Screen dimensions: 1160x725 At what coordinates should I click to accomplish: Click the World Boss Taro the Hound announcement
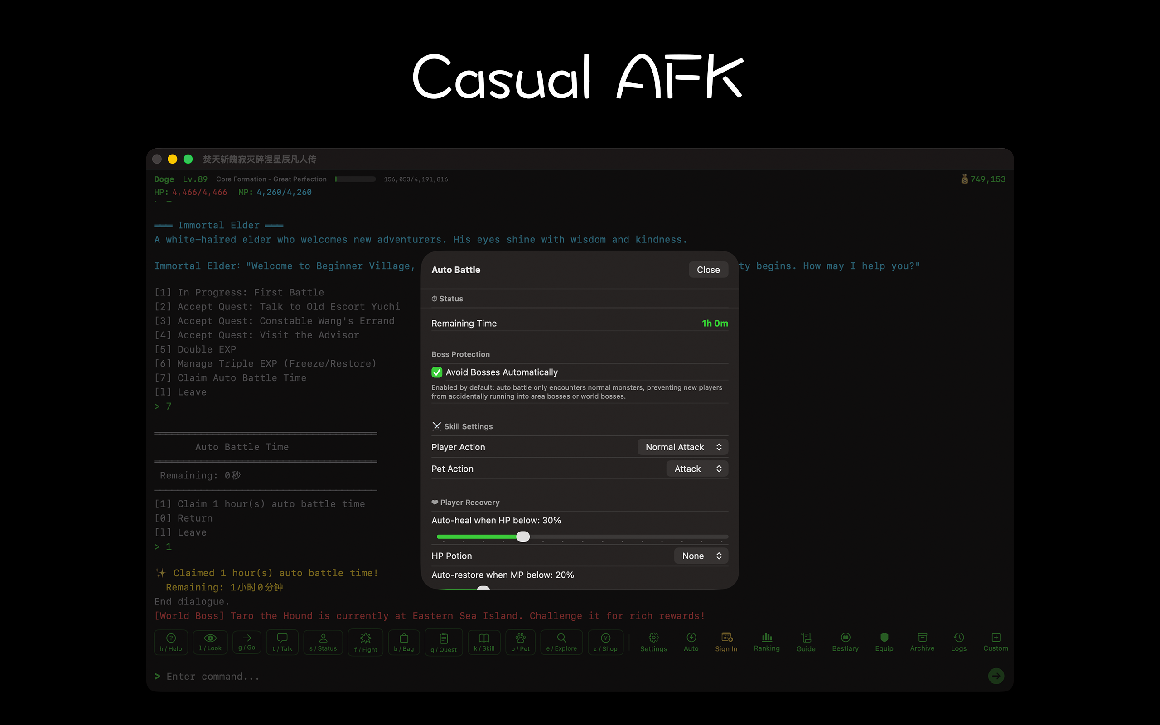point(430,616)
